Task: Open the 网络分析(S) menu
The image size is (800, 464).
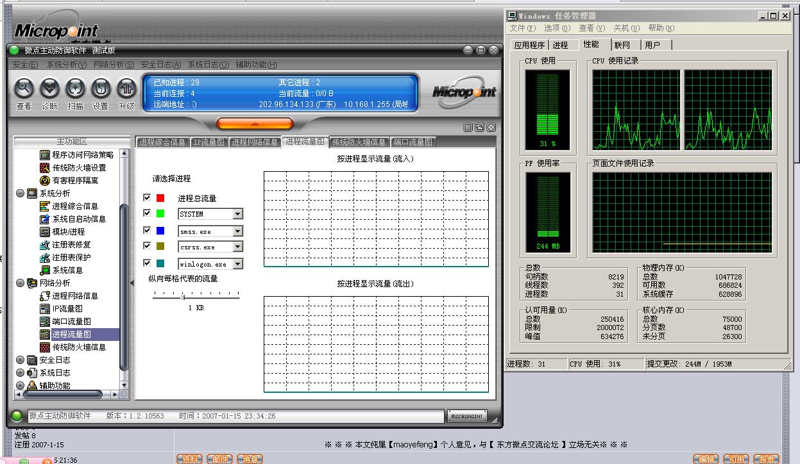Action: click(114, 65)
